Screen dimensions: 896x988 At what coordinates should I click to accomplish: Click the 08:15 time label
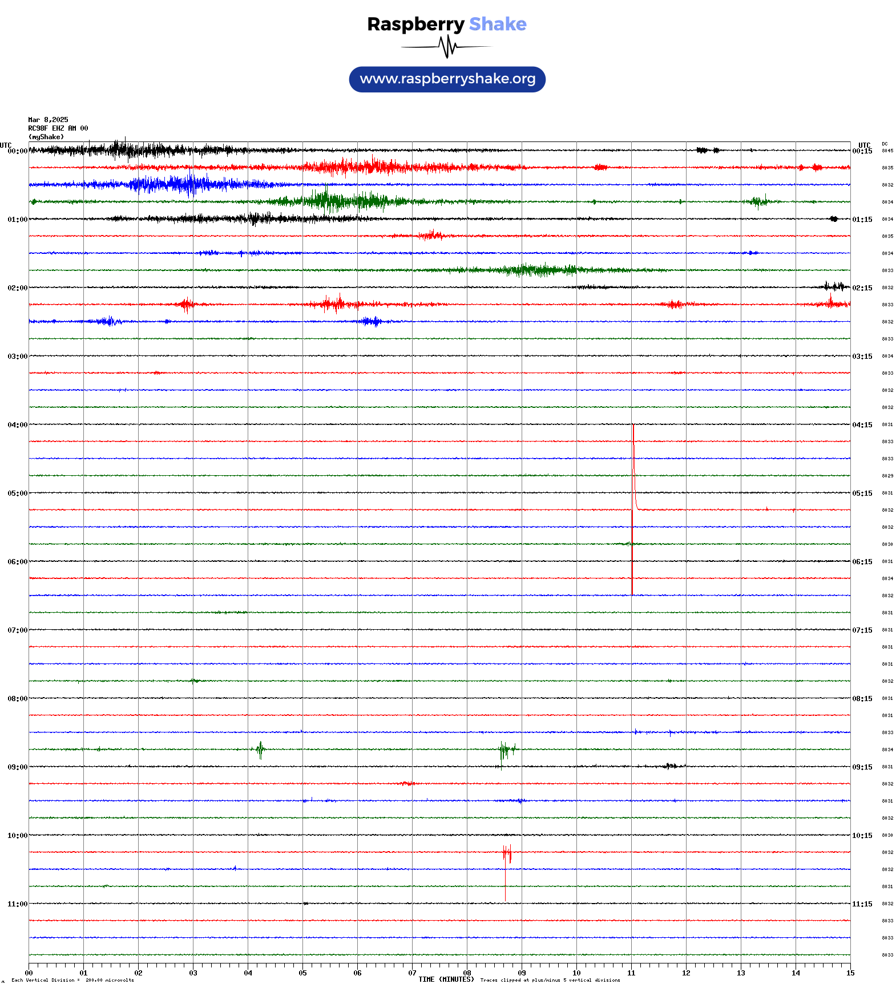coord(862,699)
